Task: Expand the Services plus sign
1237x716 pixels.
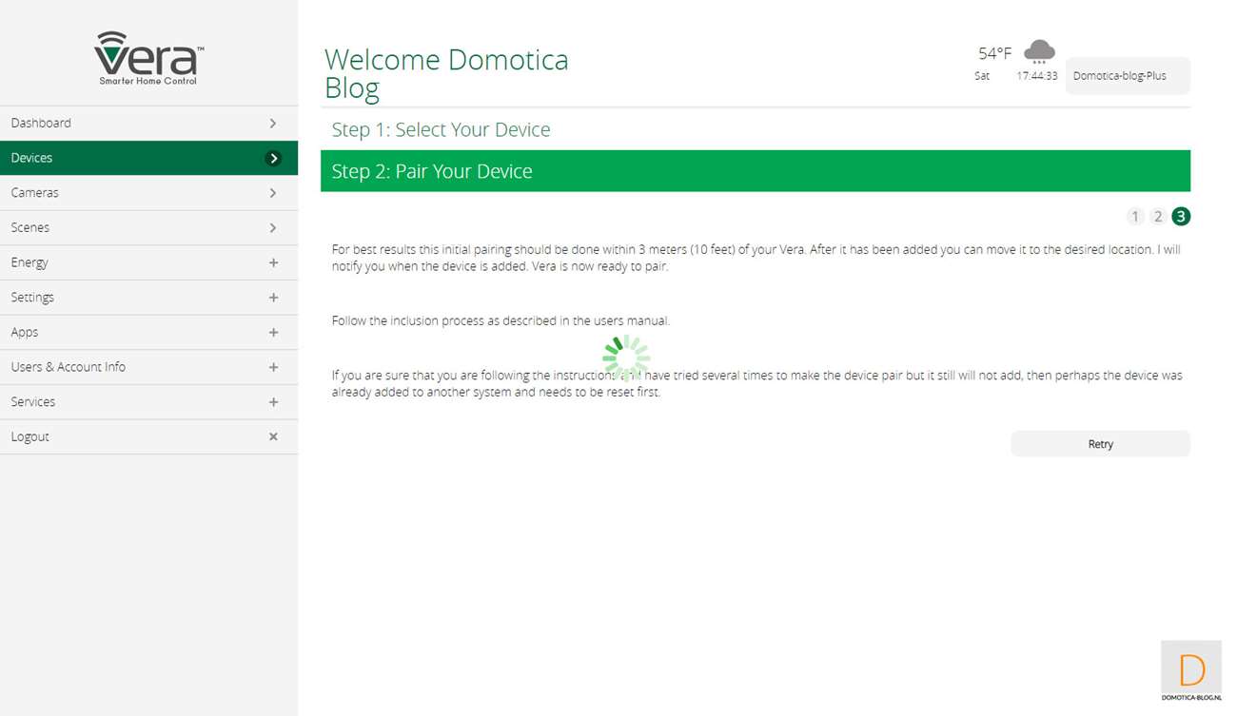Action: 273,402
